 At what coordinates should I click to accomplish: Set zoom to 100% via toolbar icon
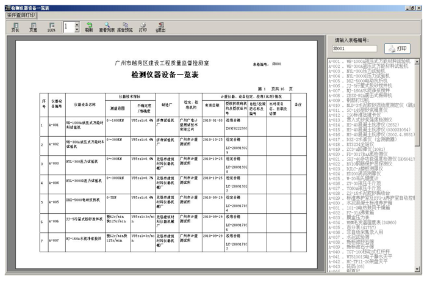(51, 26)
